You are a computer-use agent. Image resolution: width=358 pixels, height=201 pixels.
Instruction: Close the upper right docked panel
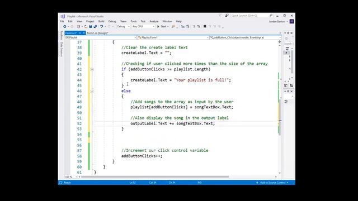pos(291,33)
